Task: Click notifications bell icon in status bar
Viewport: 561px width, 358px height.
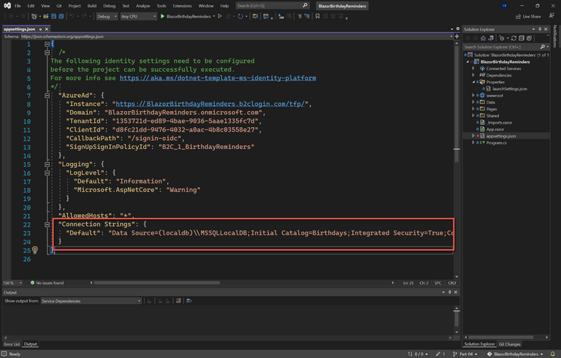Action: pyautogui.click(x=552, y=354)
